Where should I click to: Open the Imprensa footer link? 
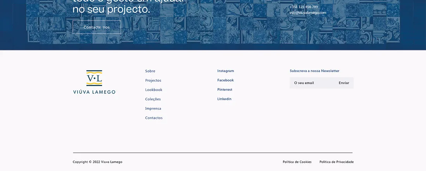coord(153,109)
